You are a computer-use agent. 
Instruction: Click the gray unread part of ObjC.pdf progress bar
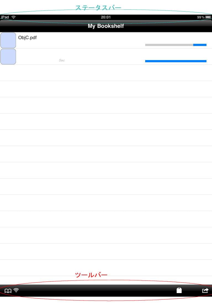(169, 45)
